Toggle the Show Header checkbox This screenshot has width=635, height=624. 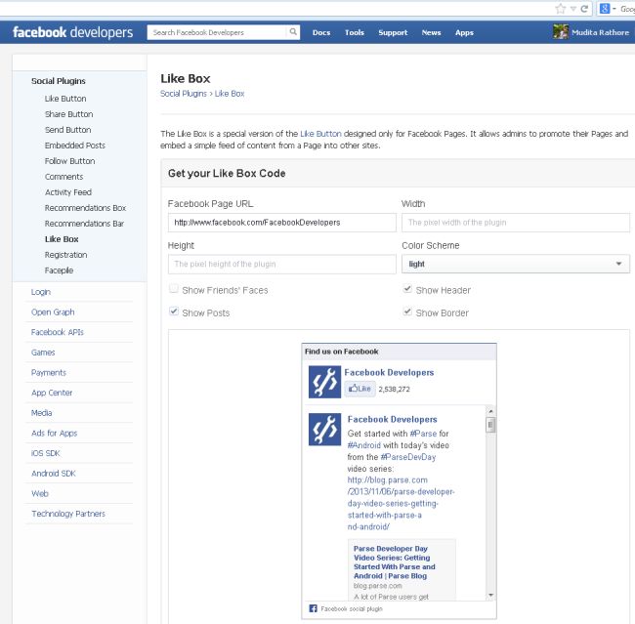click(x=407, y=289)
